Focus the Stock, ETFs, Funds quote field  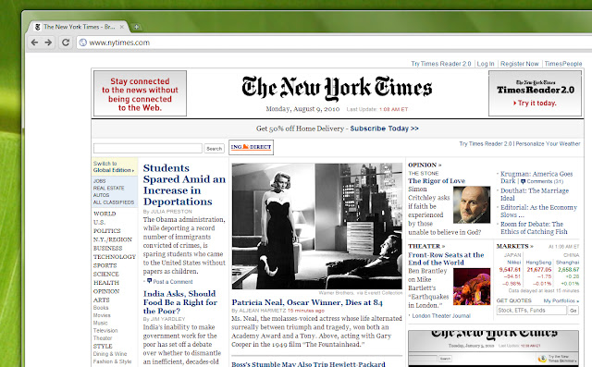click(532, 311)
